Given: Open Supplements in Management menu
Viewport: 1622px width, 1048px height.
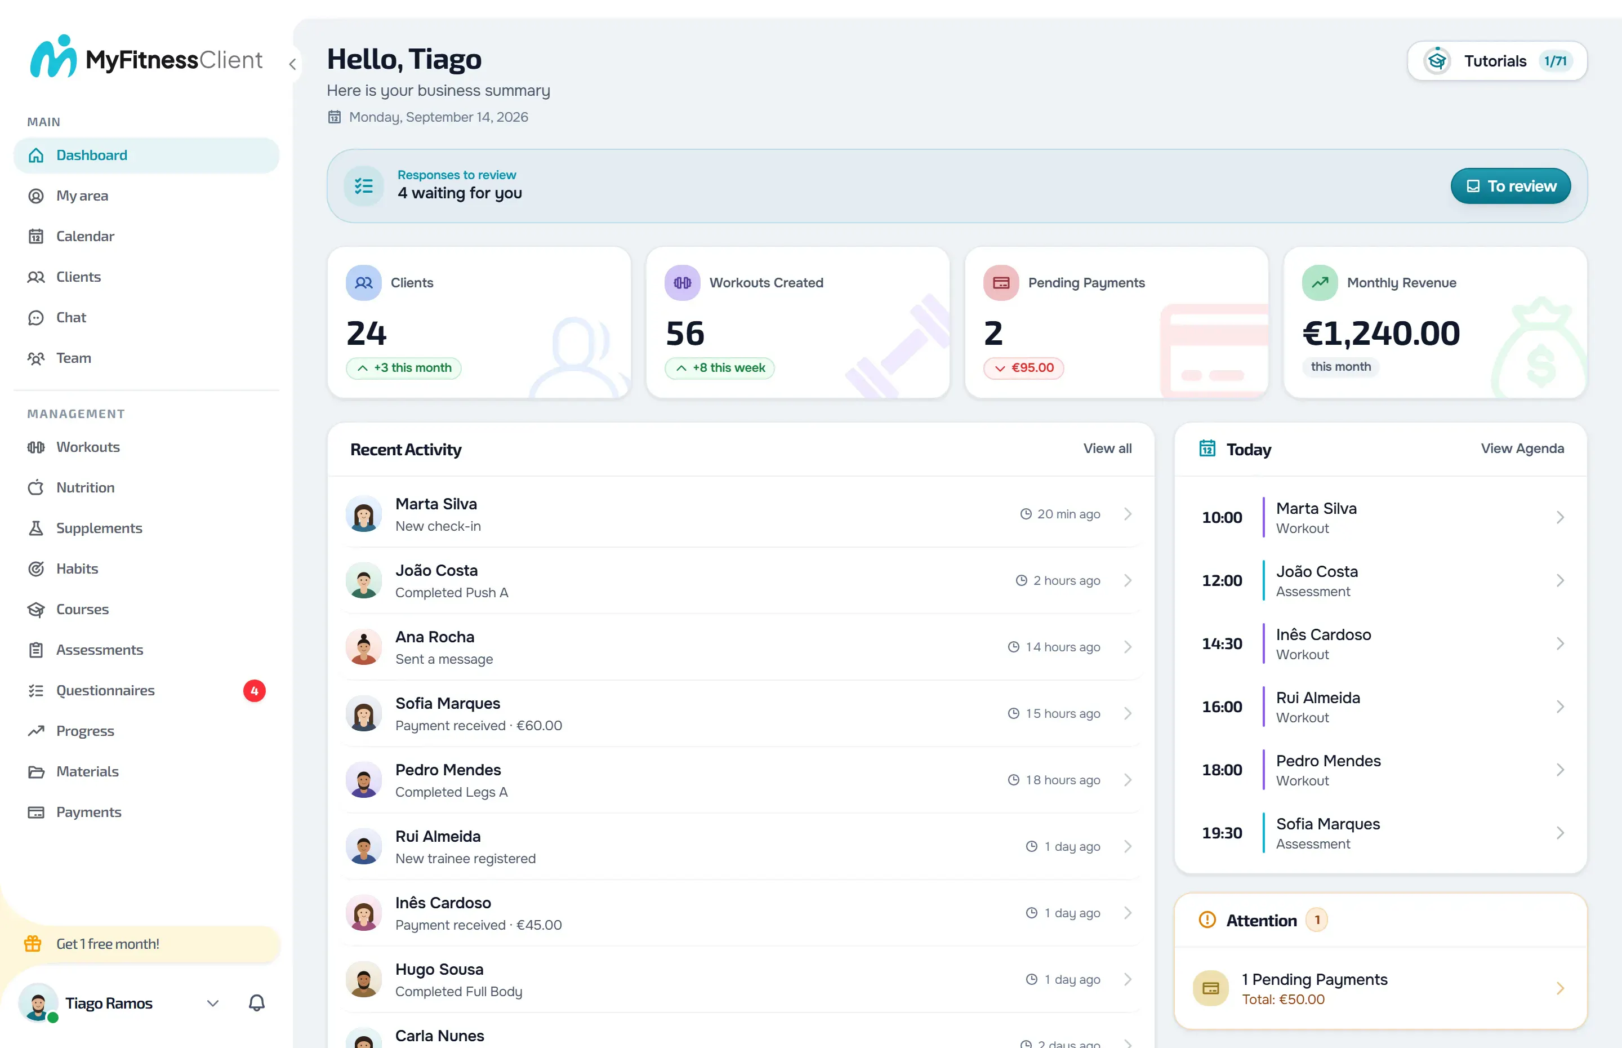Looking at the screenshot, I should click(x=146, y=528).
